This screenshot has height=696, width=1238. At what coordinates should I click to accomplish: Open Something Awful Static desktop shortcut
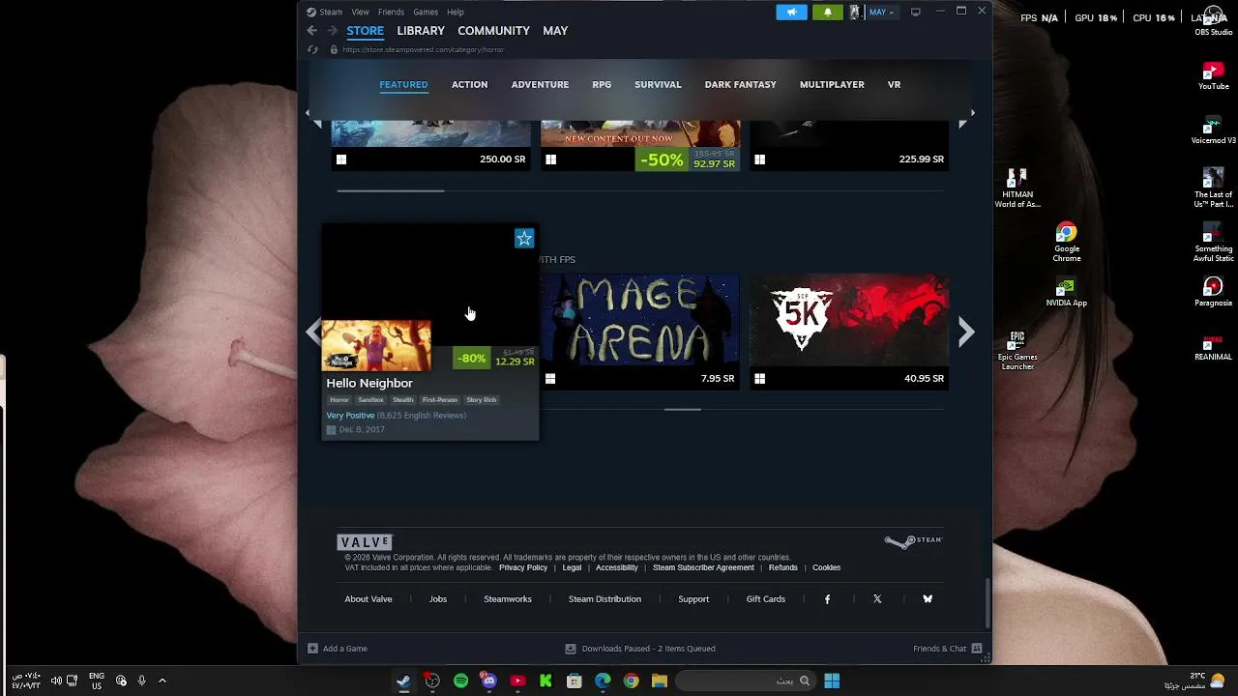click(x=1213, y=243)
